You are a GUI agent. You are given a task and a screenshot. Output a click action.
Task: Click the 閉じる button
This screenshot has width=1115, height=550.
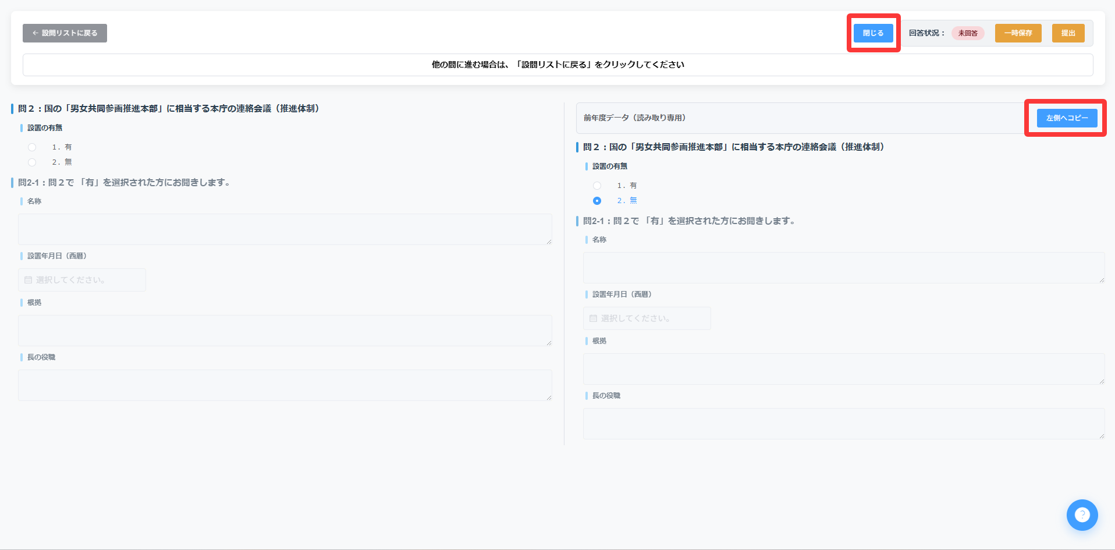coord(873,33)
